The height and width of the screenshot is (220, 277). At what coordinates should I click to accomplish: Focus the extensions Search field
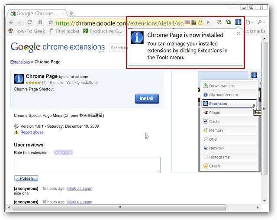(x=118, y=48)
